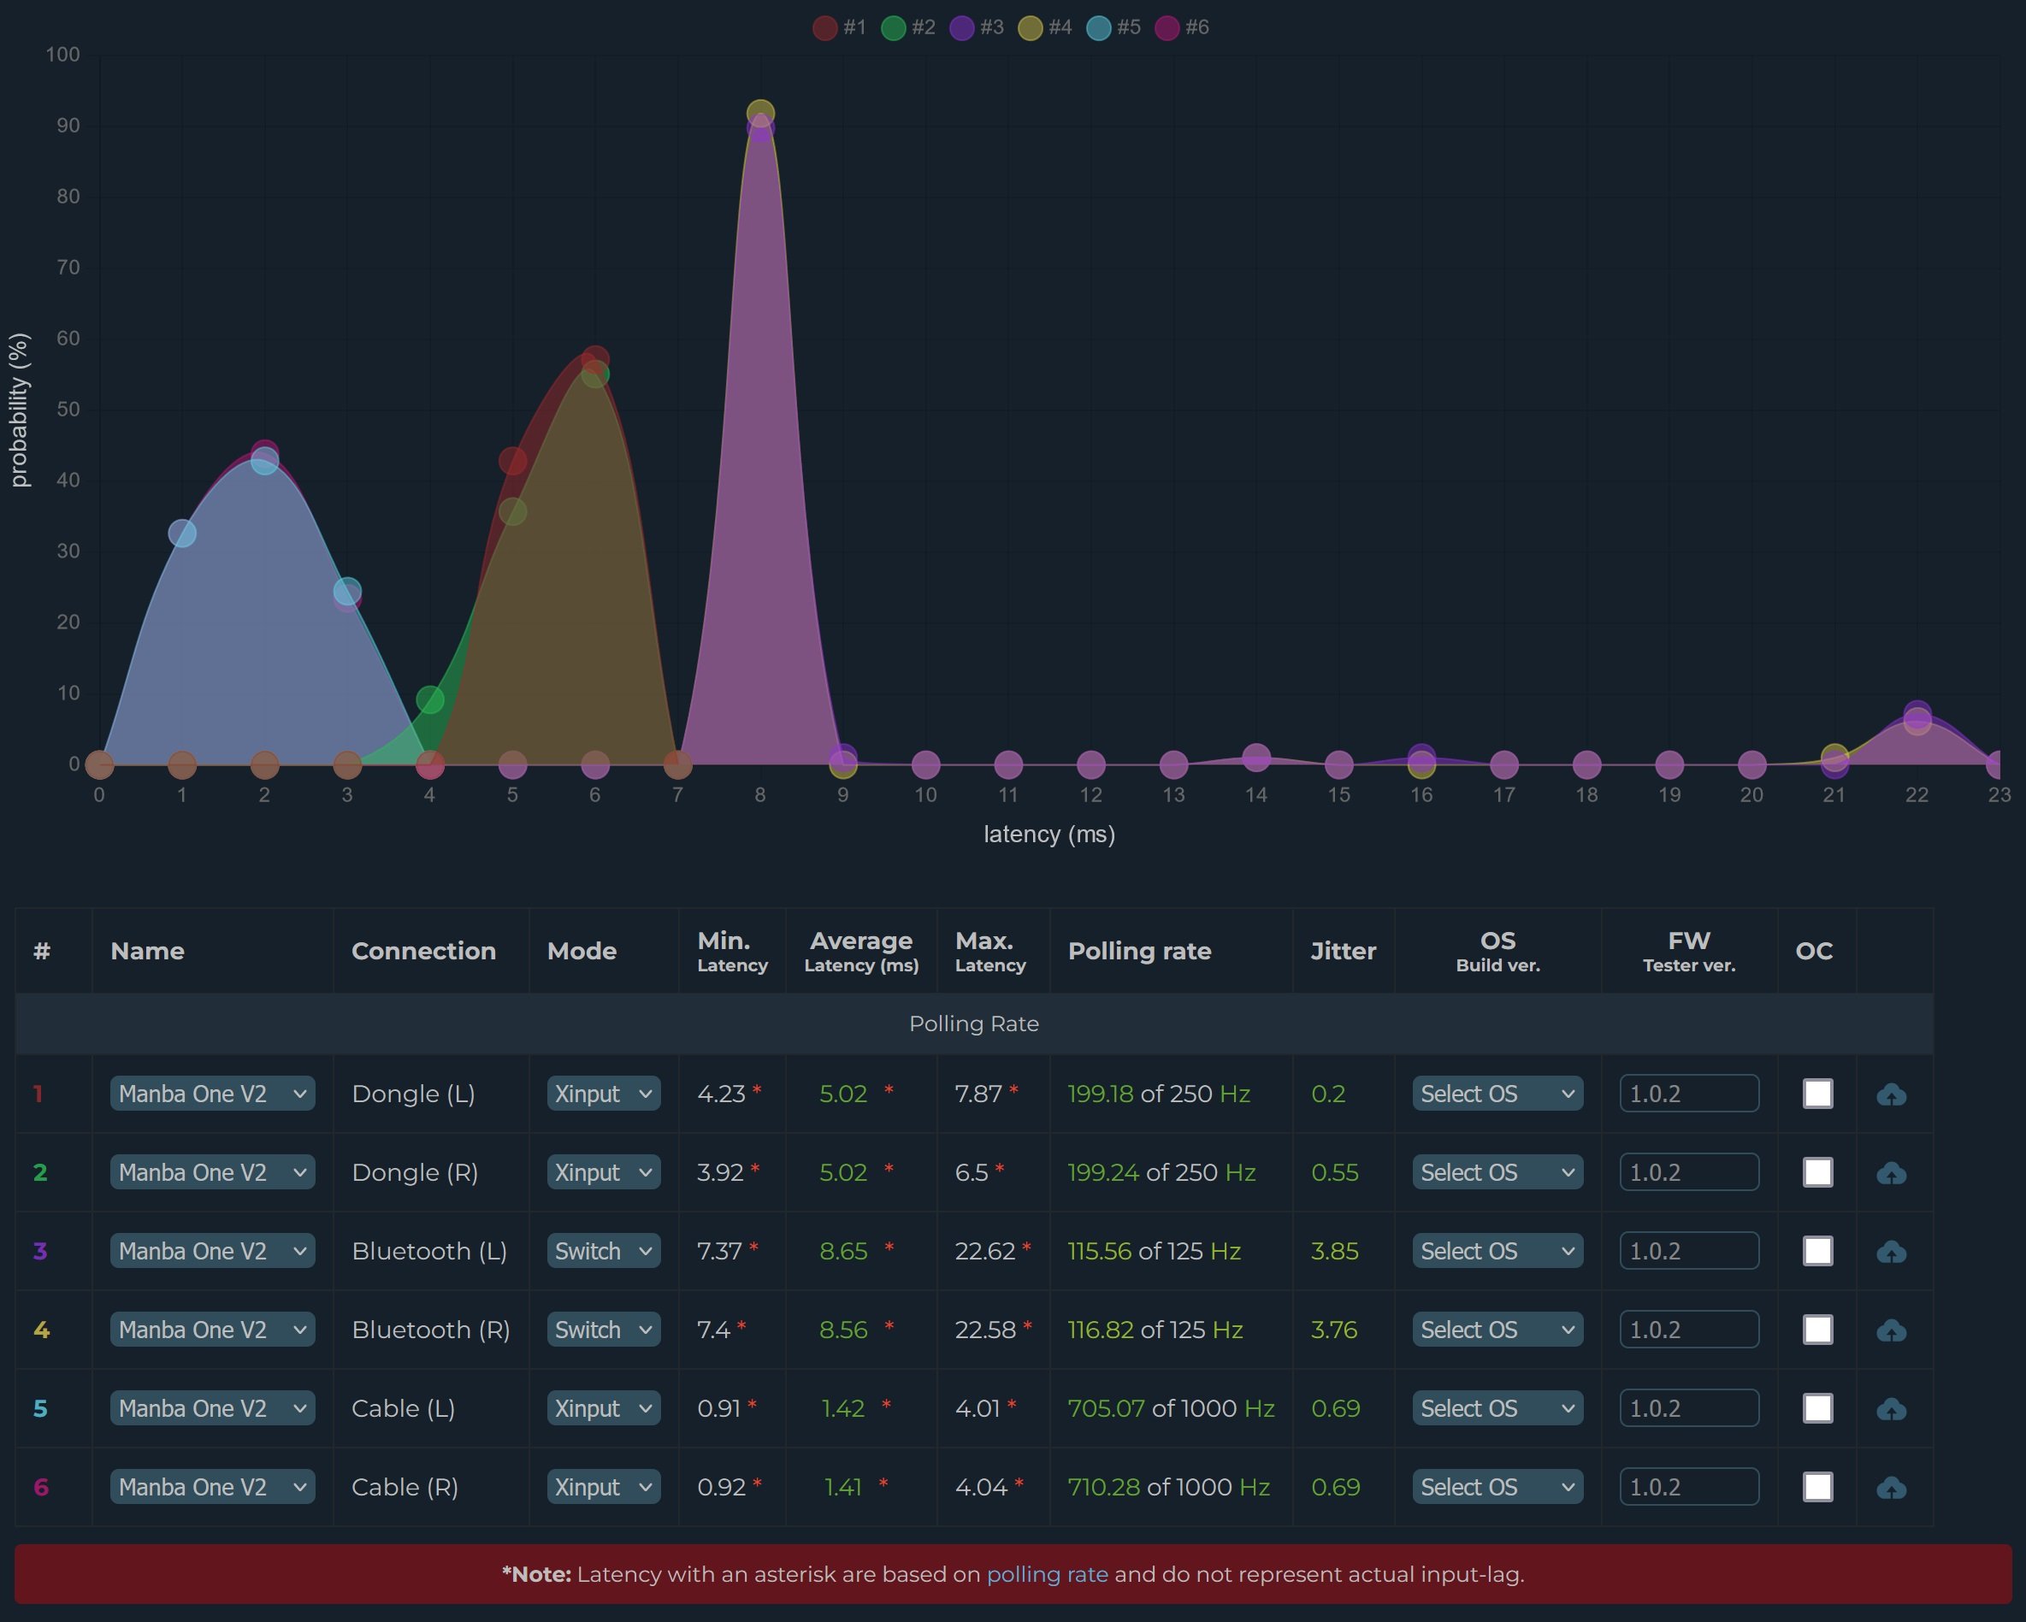Open the Name dropdown in row 4
Image resolution: width=2026 pixels, height=1622 pixels.
pyautogui.click(x=212, y=1330)
